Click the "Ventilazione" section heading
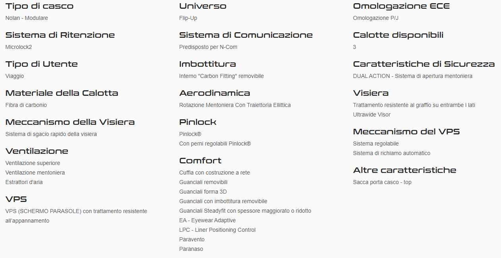501x258 pixels. (37, 151)
